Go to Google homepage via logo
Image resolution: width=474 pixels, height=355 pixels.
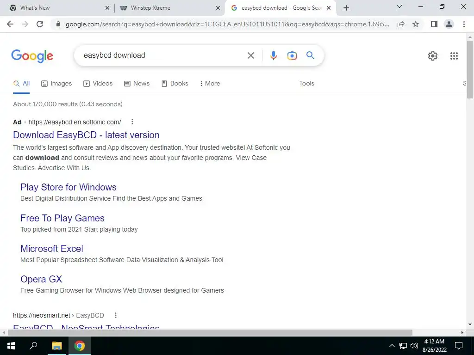(x=32, y=56)
